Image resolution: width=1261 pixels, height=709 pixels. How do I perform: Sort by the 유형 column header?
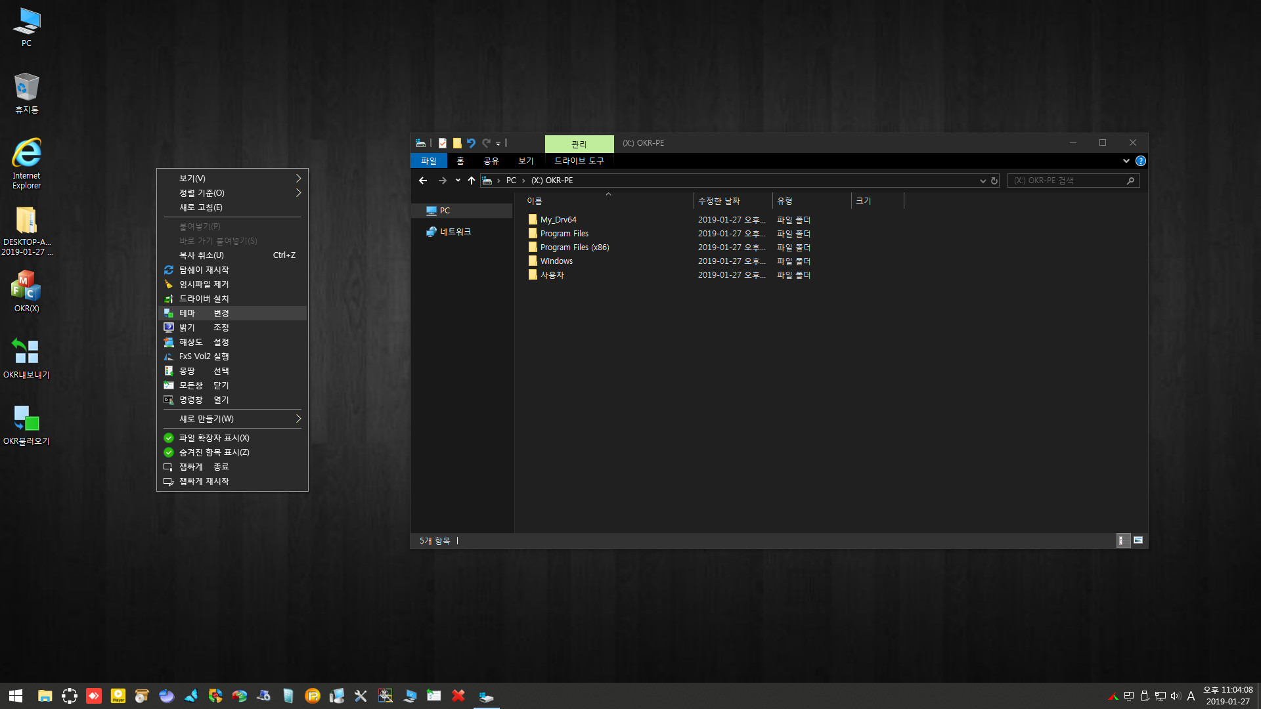click(x=812, y=201)
